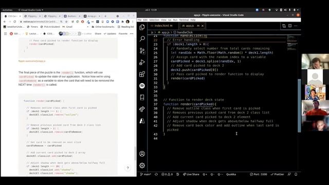Open the Terminal menu in VS Code
329x185 pixels.
coord(184,20)
